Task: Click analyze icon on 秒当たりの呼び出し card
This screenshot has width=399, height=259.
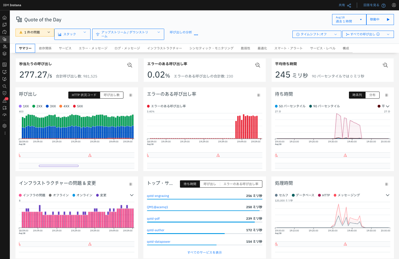Action: click(x=130, y=65)
